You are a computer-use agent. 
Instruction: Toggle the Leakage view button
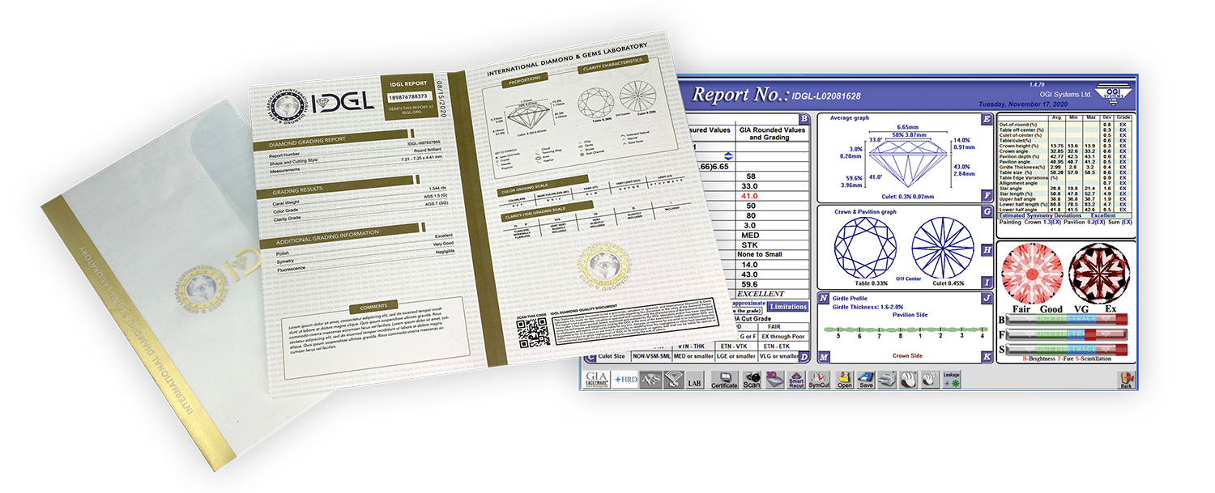pyautogui.click(x=952, y=380)
